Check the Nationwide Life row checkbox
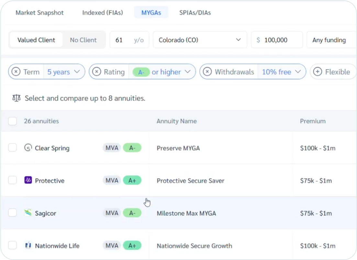The width and height of the screenshot is (357, 260). coord(13,245)
